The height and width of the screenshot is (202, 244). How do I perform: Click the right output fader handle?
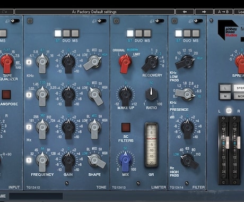(x=239, y=142)
